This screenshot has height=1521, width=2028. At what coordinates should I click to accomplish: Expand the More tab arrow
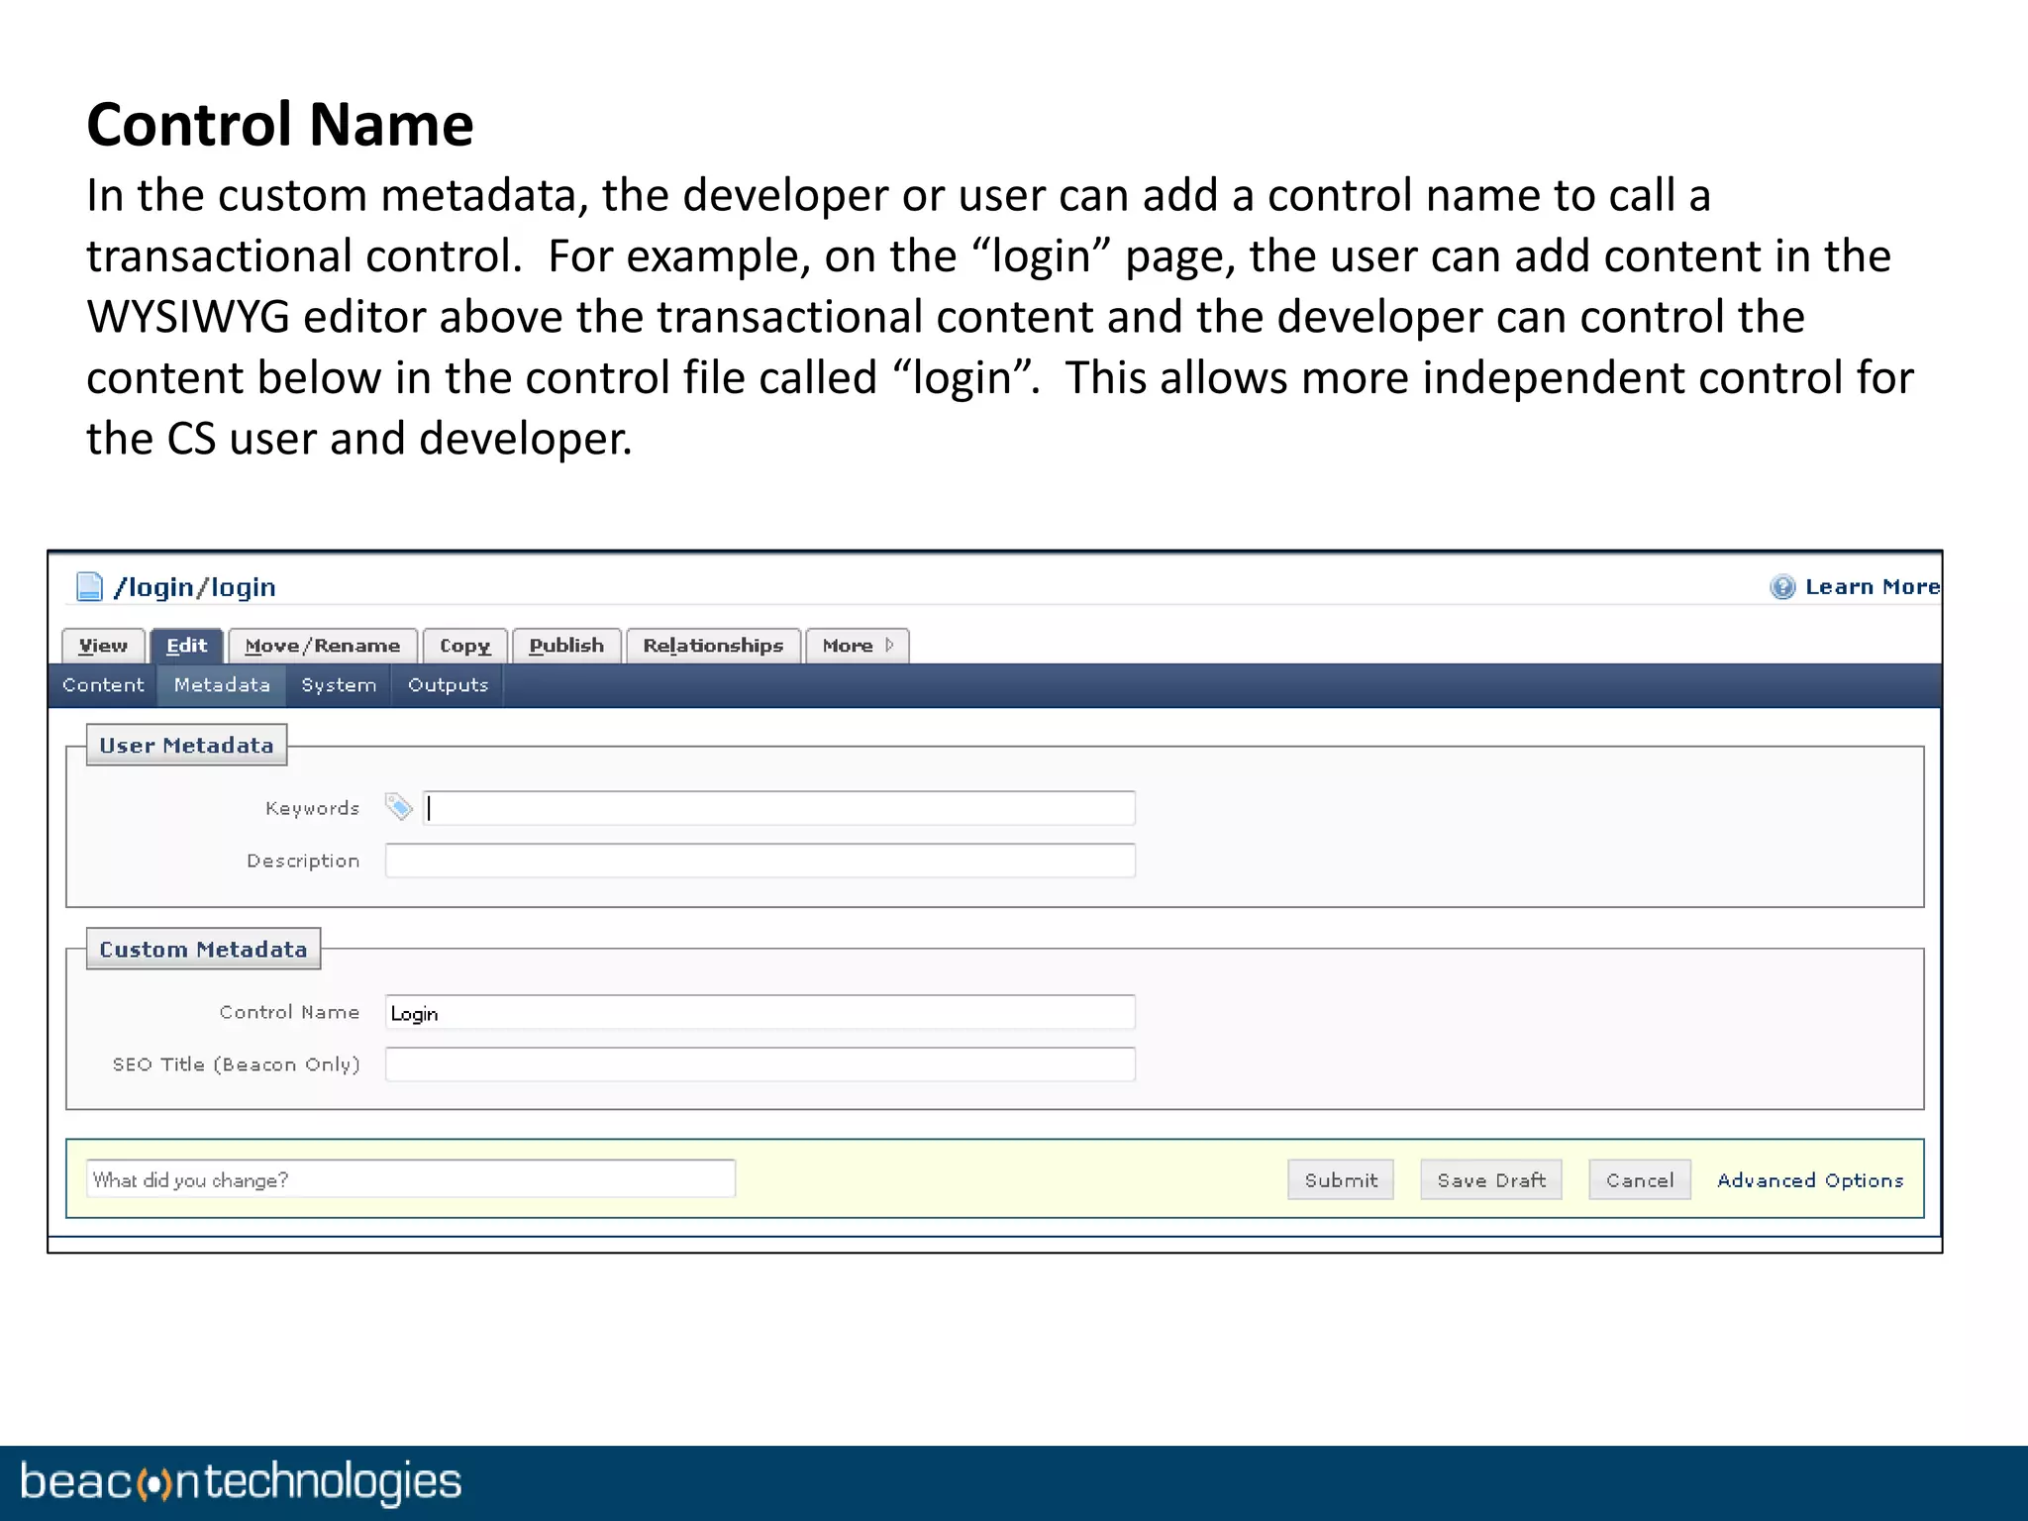(889, 645)
